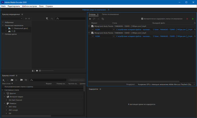The height and width of the screenshot is (118, 197).
Task: Focus the media browser search field
Action: coord(70,18)
